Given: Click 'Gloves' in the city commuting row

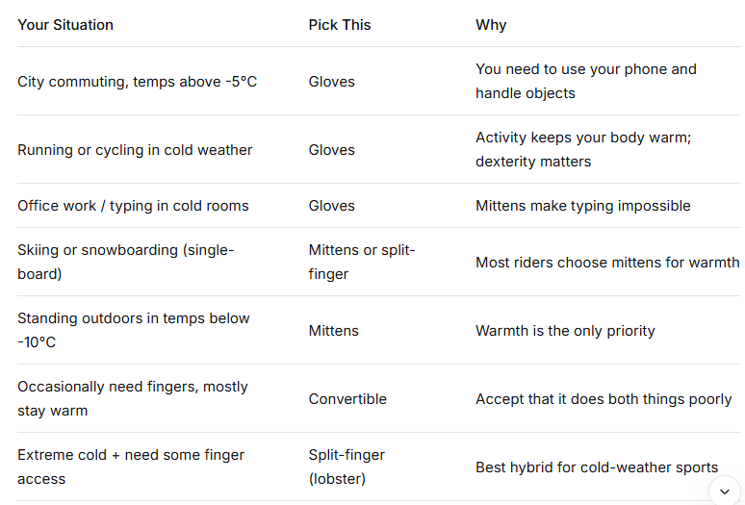Looking at the screenshot, I should (332, 82).
